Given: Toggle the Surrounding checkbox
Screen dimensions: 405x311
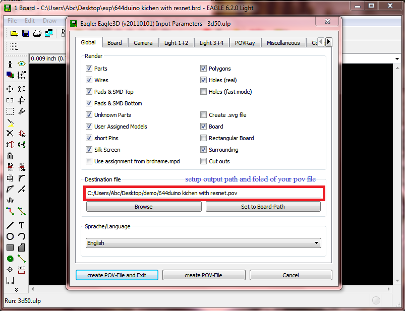Looking at the screenshot, I should tap(204, 150).
